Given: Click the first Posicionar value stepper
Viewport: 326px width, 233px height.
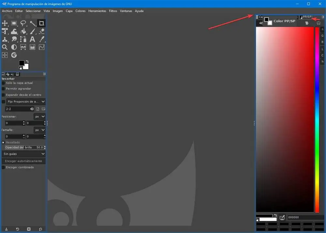Looking at the screenshot, I should [x=24, y=123].
